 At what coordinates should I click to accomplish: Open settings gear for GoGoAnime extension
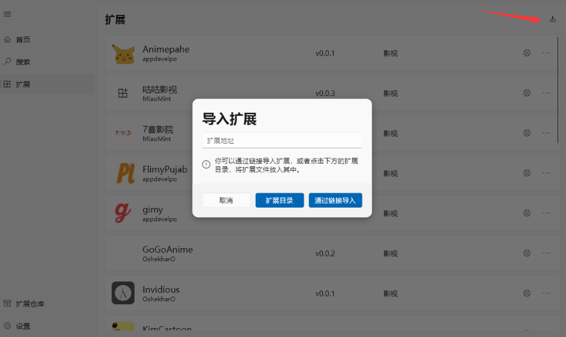[527, 253]
